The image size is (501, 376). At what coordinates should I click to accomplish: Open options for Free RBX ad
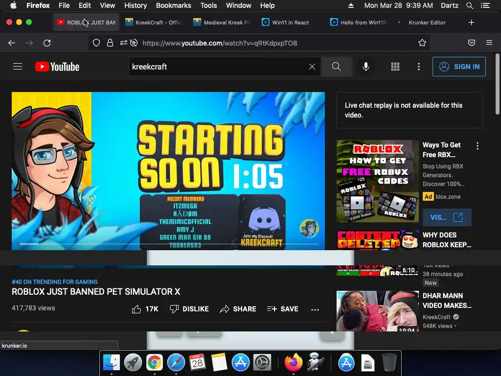click(x=478, y=146)
